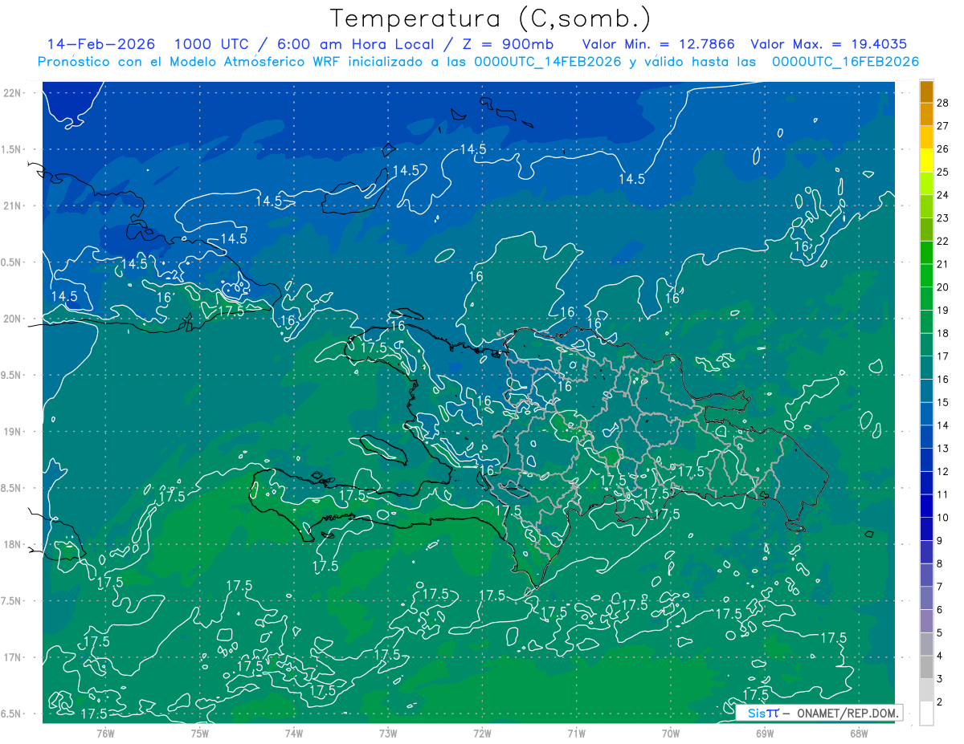Click the "Valor Max. = 19.4035" readout
Screen dimensions: 964x744
828,44
